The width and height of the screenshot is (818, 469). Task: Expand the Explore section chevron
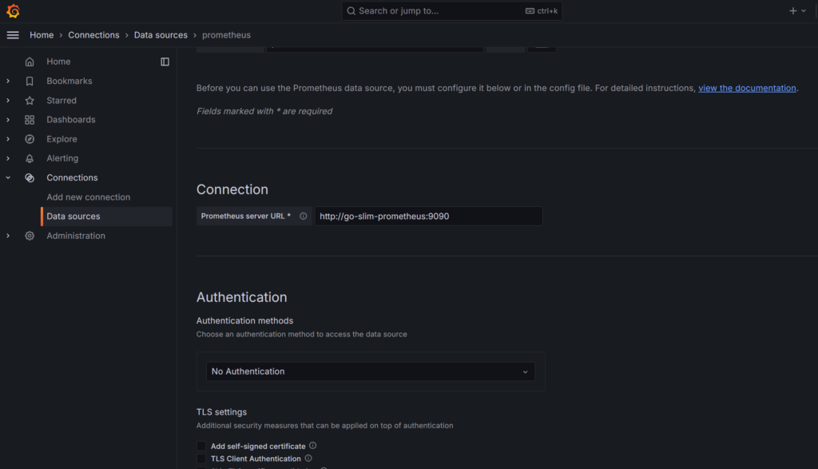coord(8,139)
